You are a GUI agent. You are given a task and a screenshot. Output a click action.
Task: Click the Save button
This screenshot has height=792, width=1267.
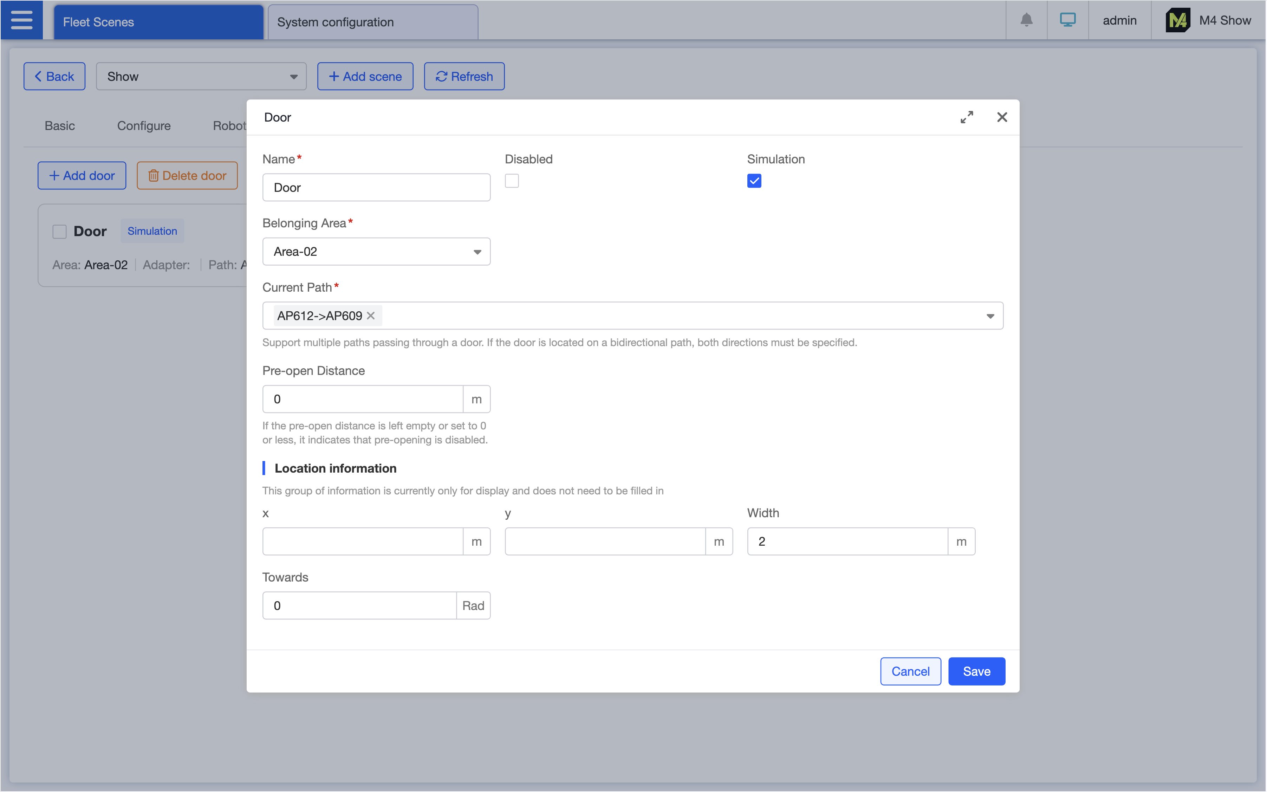coord(976,671)
